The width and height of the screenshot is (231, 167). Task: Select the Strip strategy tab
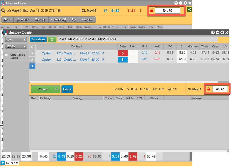point(7,19)
